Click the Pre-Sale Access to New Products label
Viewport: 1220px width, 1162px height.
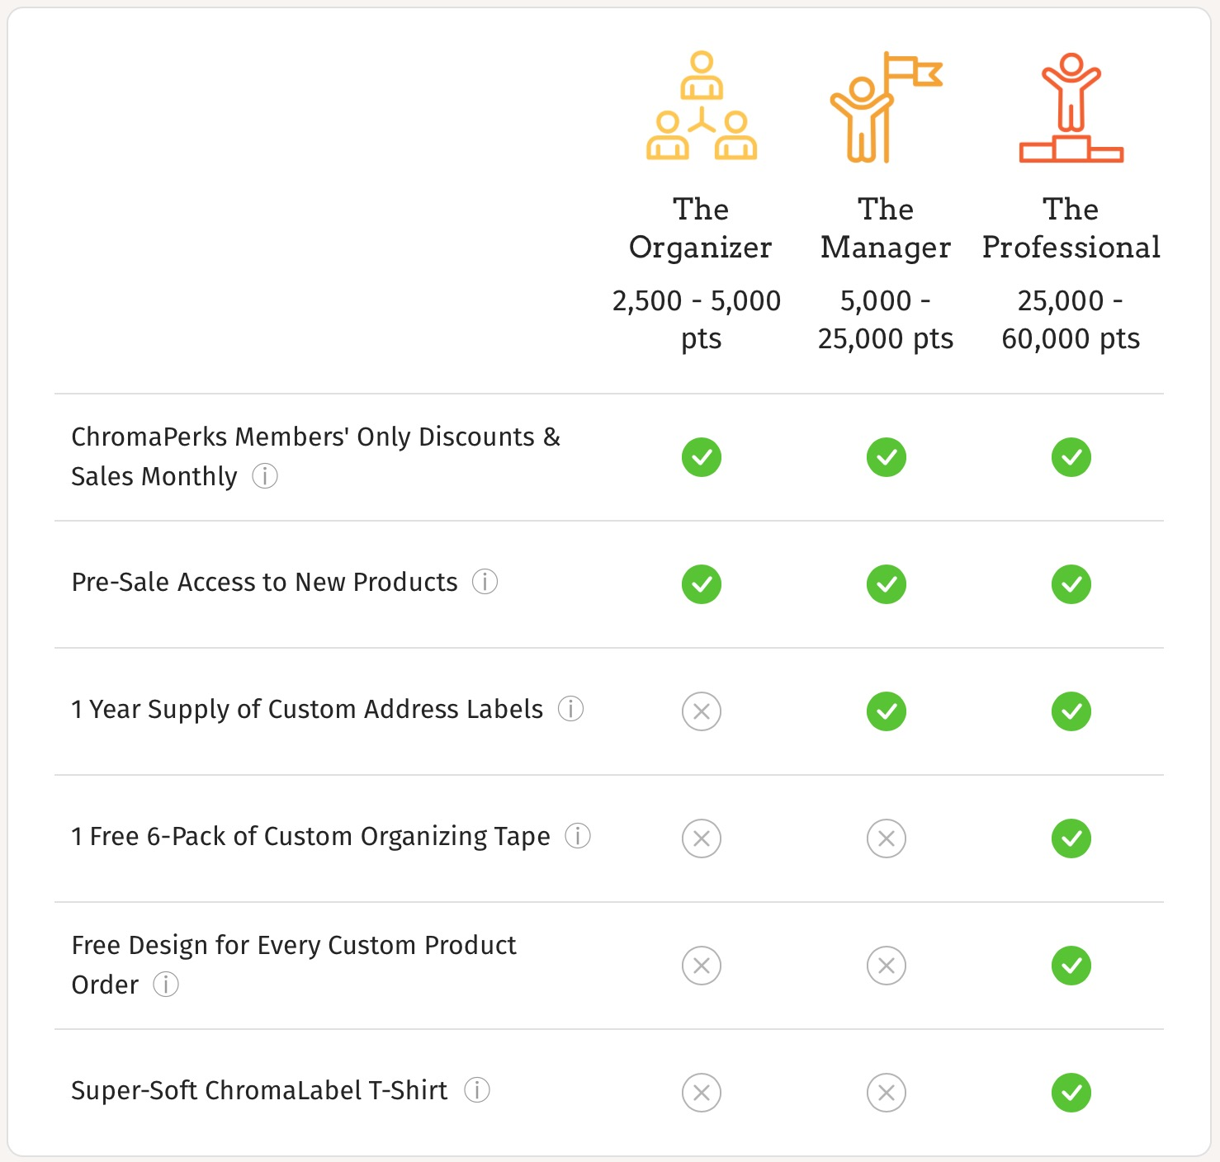[x=264, y=582]
